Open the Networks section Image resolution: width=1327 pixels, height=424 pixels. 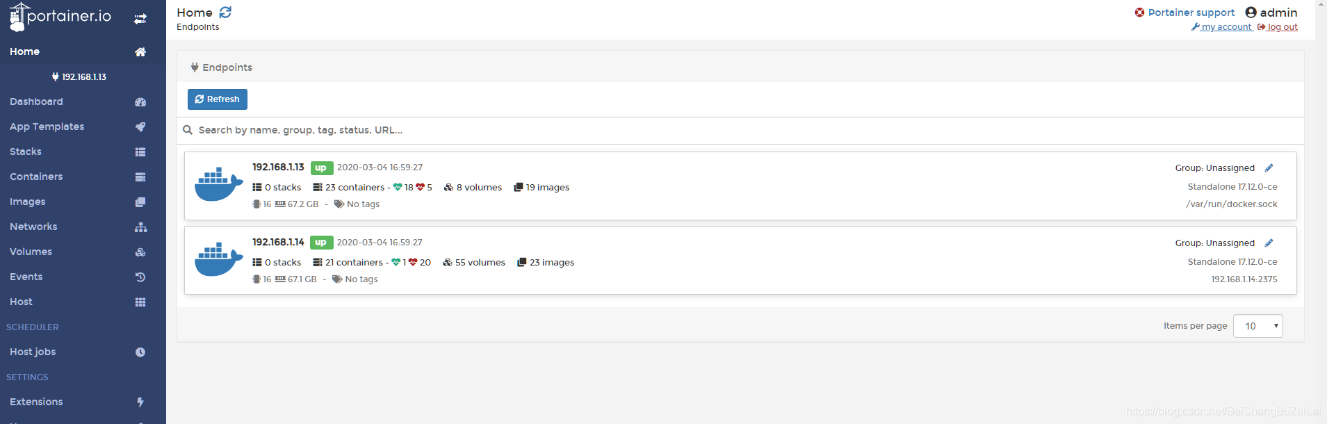pos(33,227)
